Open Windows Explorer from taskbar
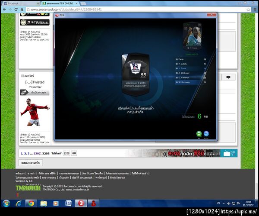 [x=44, y=203]
